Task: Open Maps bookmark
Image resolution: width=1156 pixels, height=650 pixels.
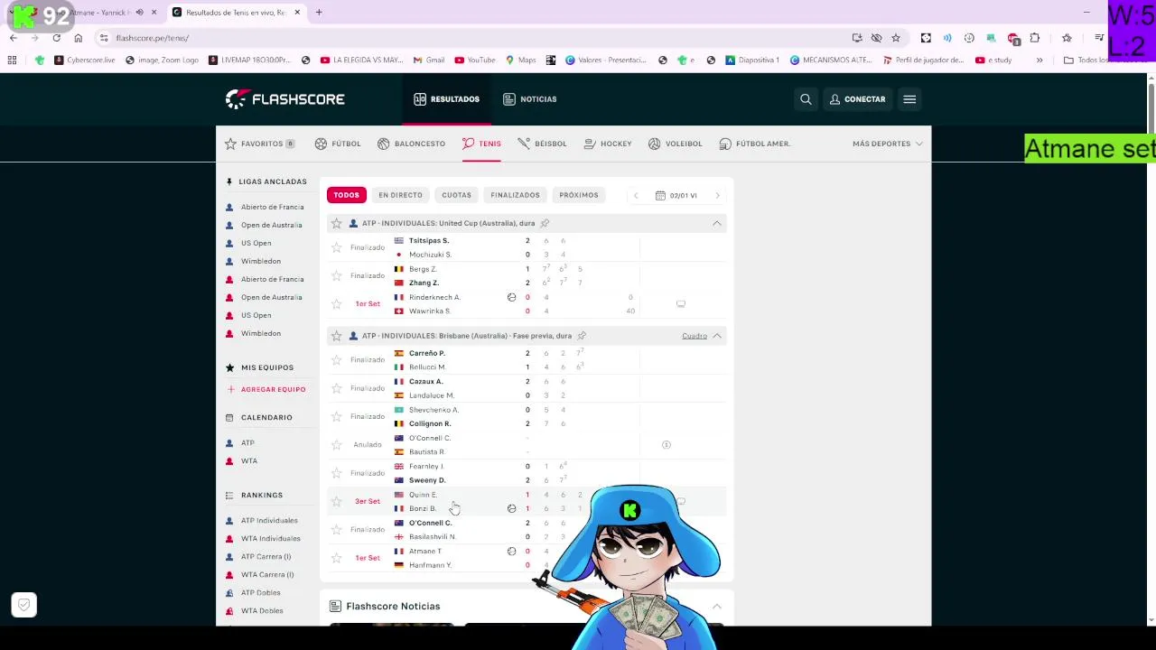Action: [521, 60]
